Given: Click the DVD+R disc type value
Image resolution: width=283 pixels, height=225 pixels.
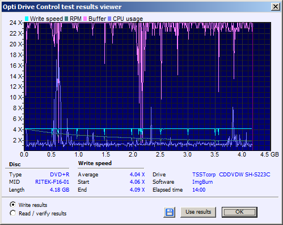Looking at the screenshot, I should (x=60, y=174).
